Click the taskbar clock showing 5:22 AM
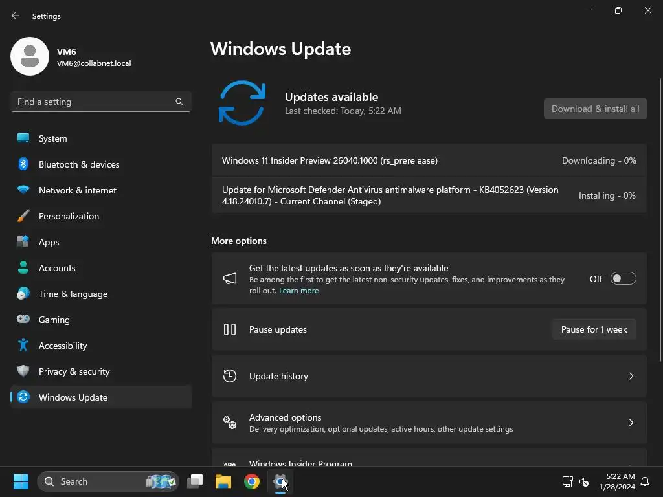Viewport: 663px width, 497px height. [617, 481]
